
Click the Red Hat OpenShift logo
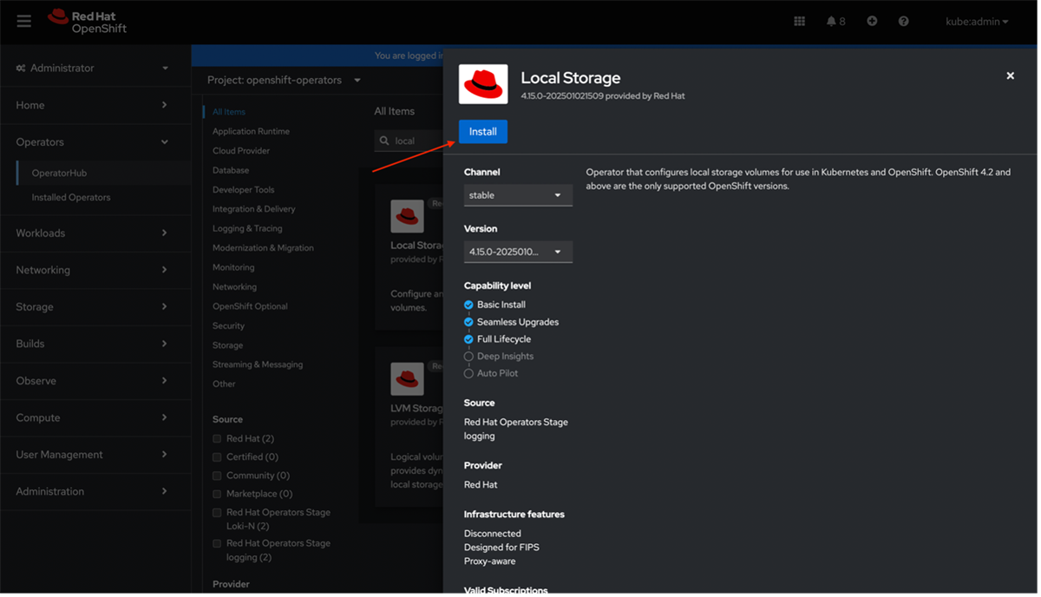pyautogui.click(x=87, y=22)
